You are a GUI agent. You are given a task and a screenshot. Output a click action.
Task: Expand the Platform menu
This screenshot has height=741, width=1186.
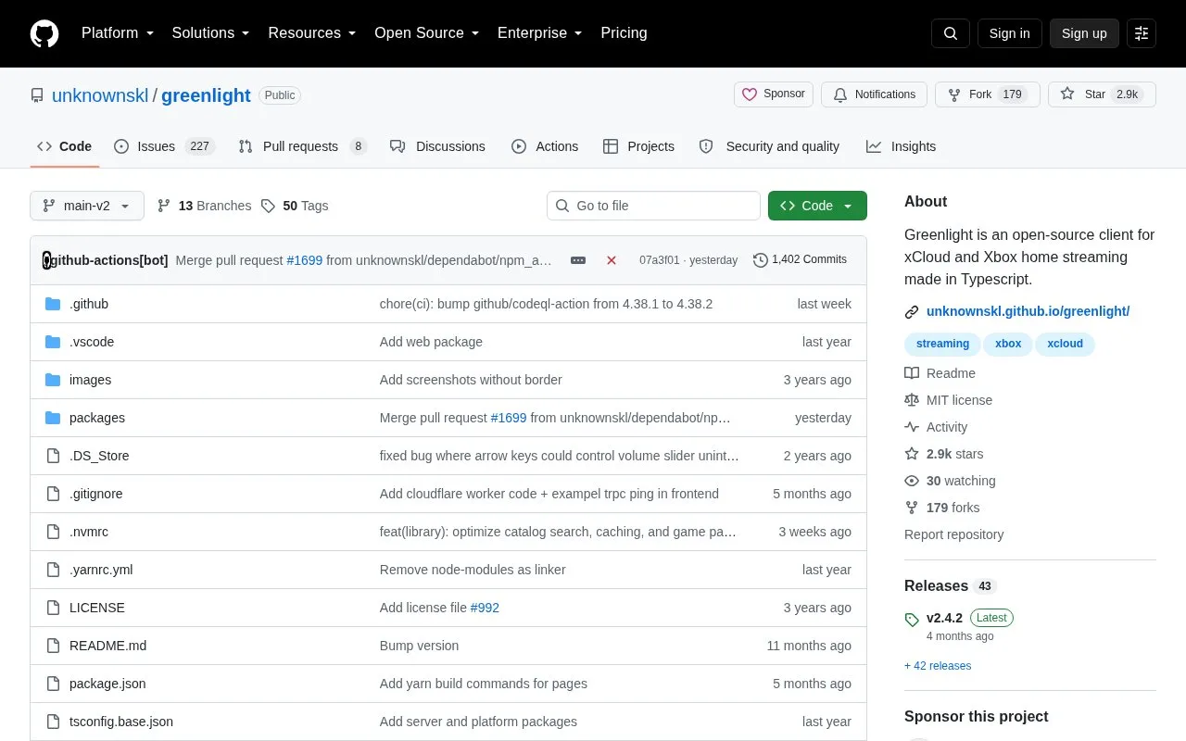pos(118,33)
